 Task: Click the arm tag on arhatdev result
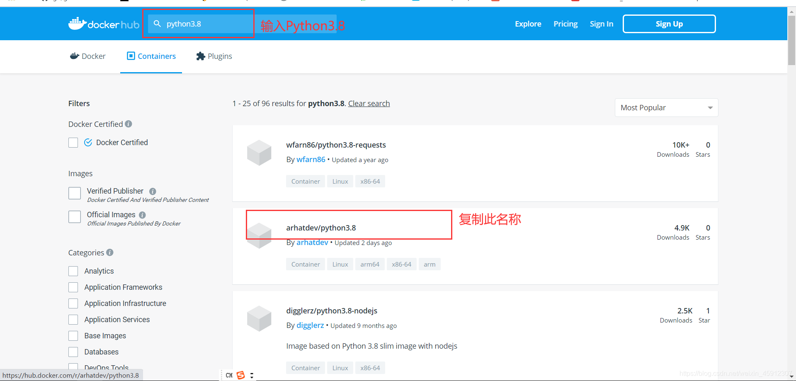pos(430,264)
